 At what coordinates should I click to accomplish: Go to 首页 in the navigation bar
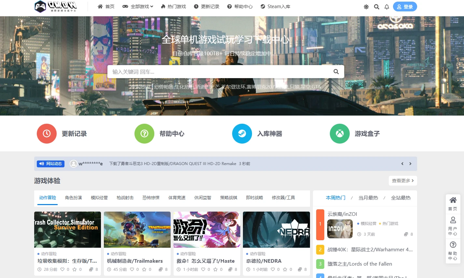tap(106, 7)
